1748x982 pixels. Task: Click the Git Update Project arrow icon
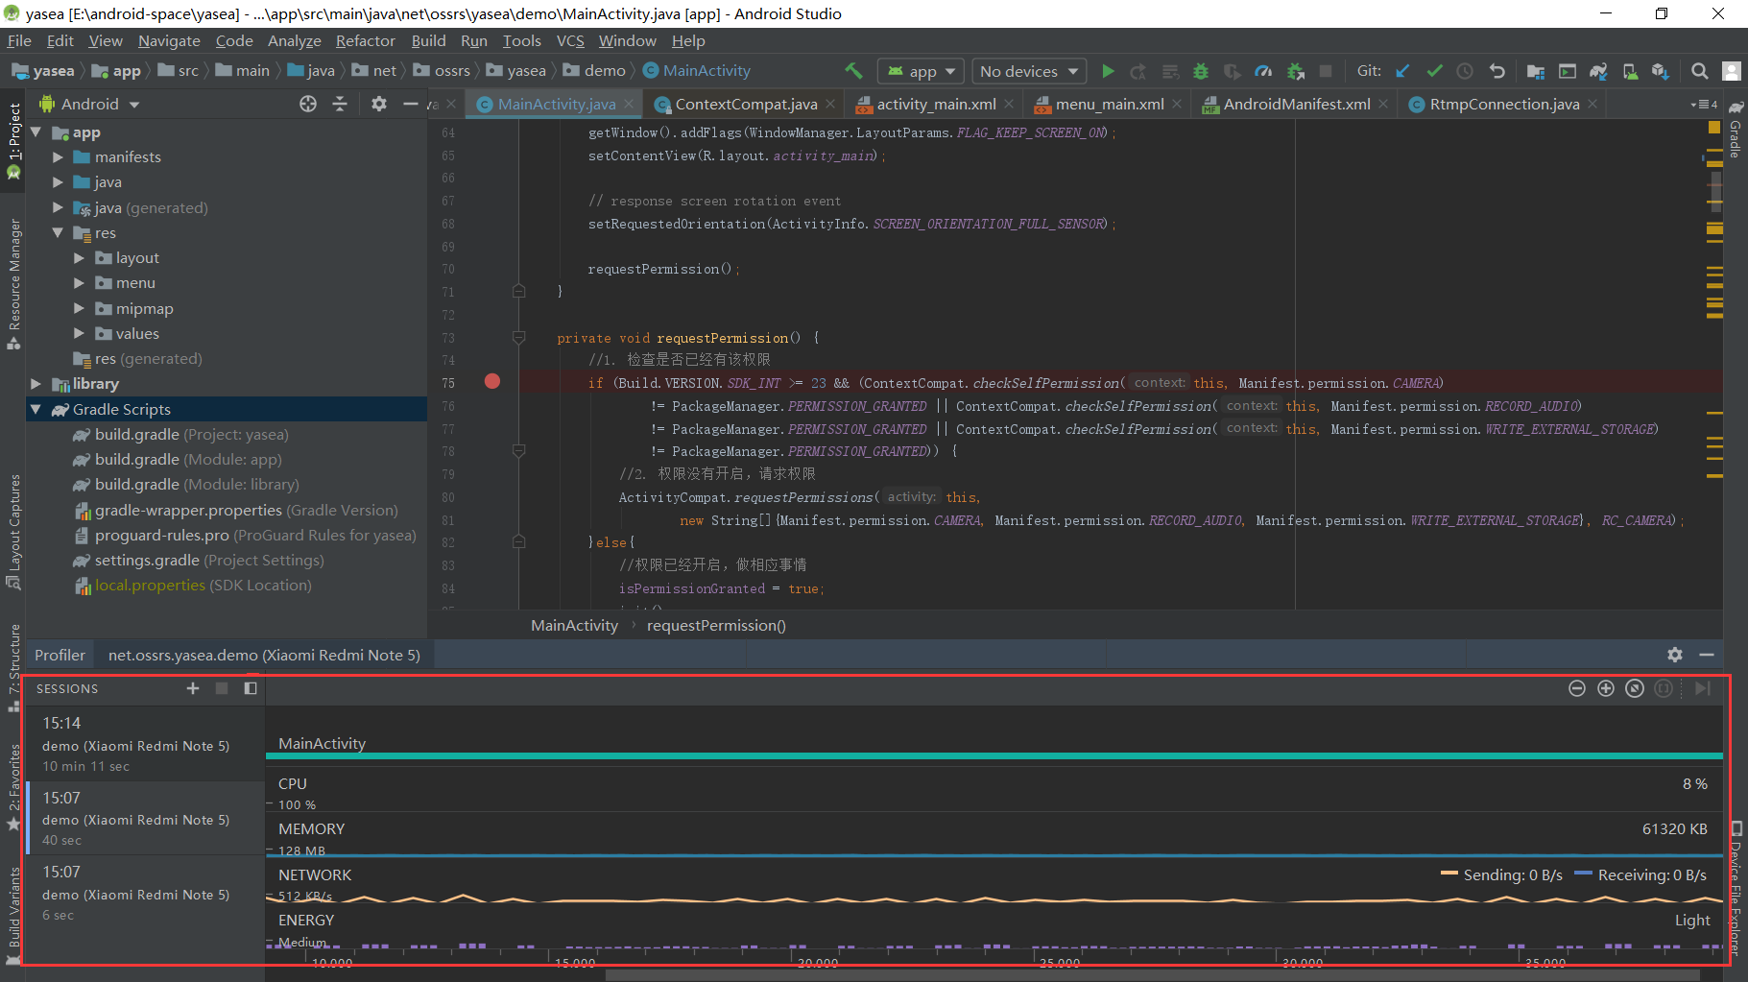point(1402,71)
